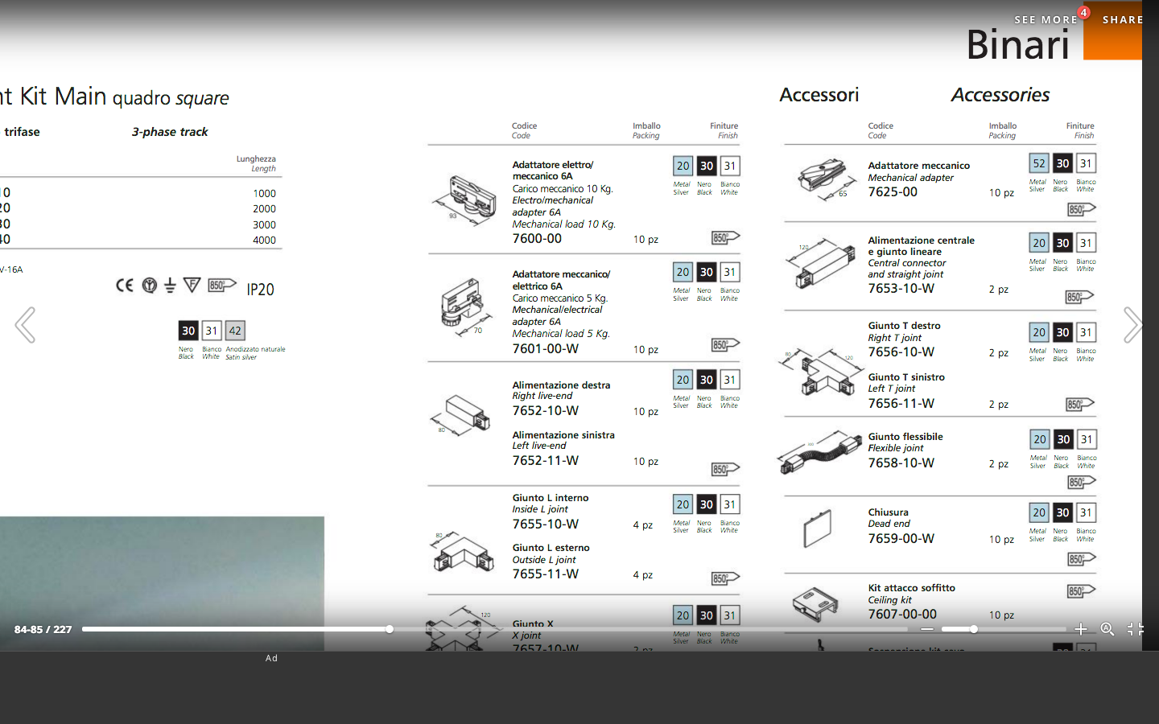Click the page progress slider handle
1159x724 pixels.
tap(390, 629)
